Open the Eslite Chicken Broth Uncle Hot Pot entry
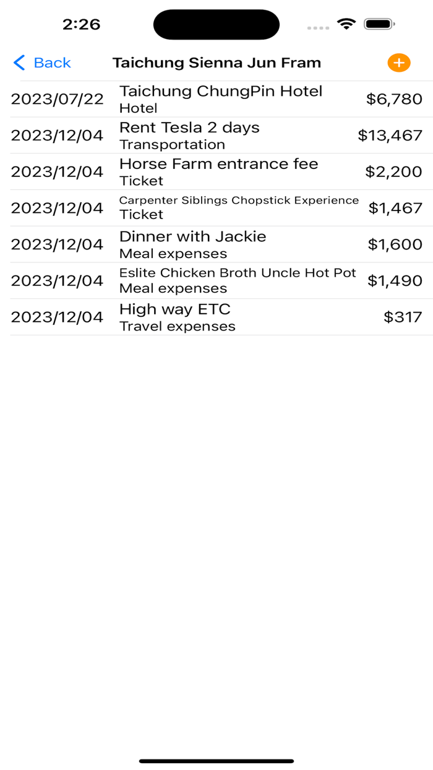433x770 pixels. [216, 280]
